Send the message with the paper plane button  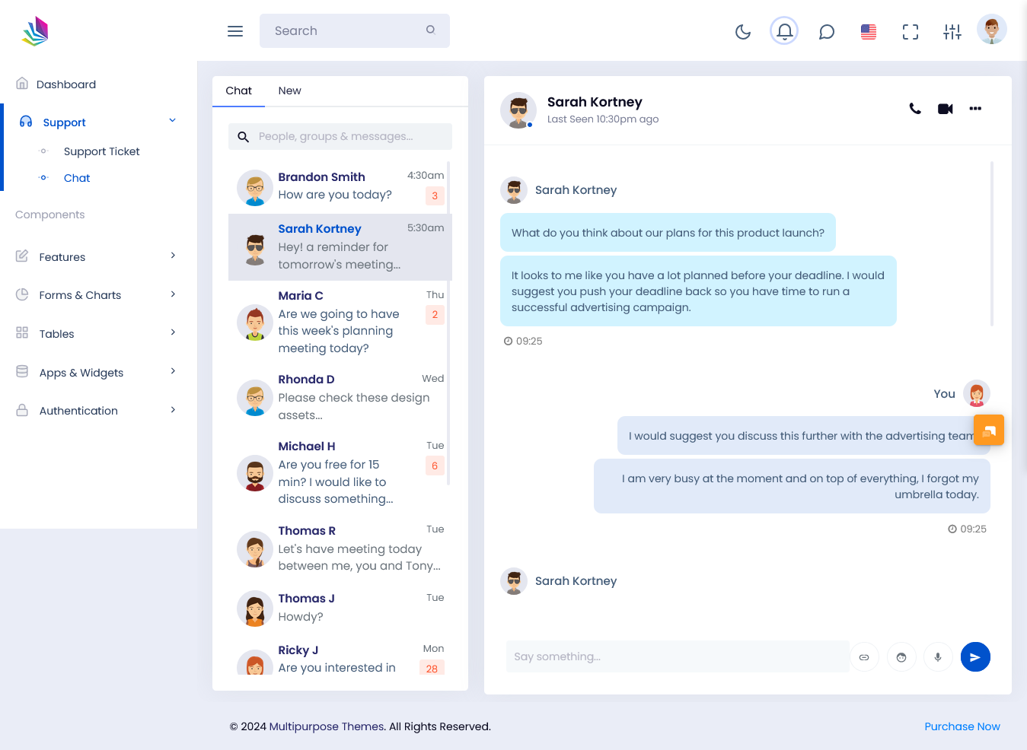[x=975, y=656]
